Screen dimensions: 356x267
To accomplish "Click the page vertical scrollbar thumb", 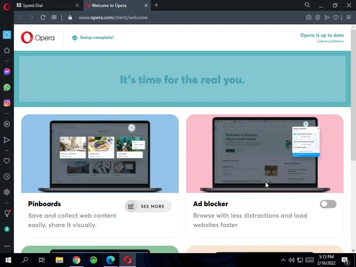I will pyautogui.click(x=353, y=95).
